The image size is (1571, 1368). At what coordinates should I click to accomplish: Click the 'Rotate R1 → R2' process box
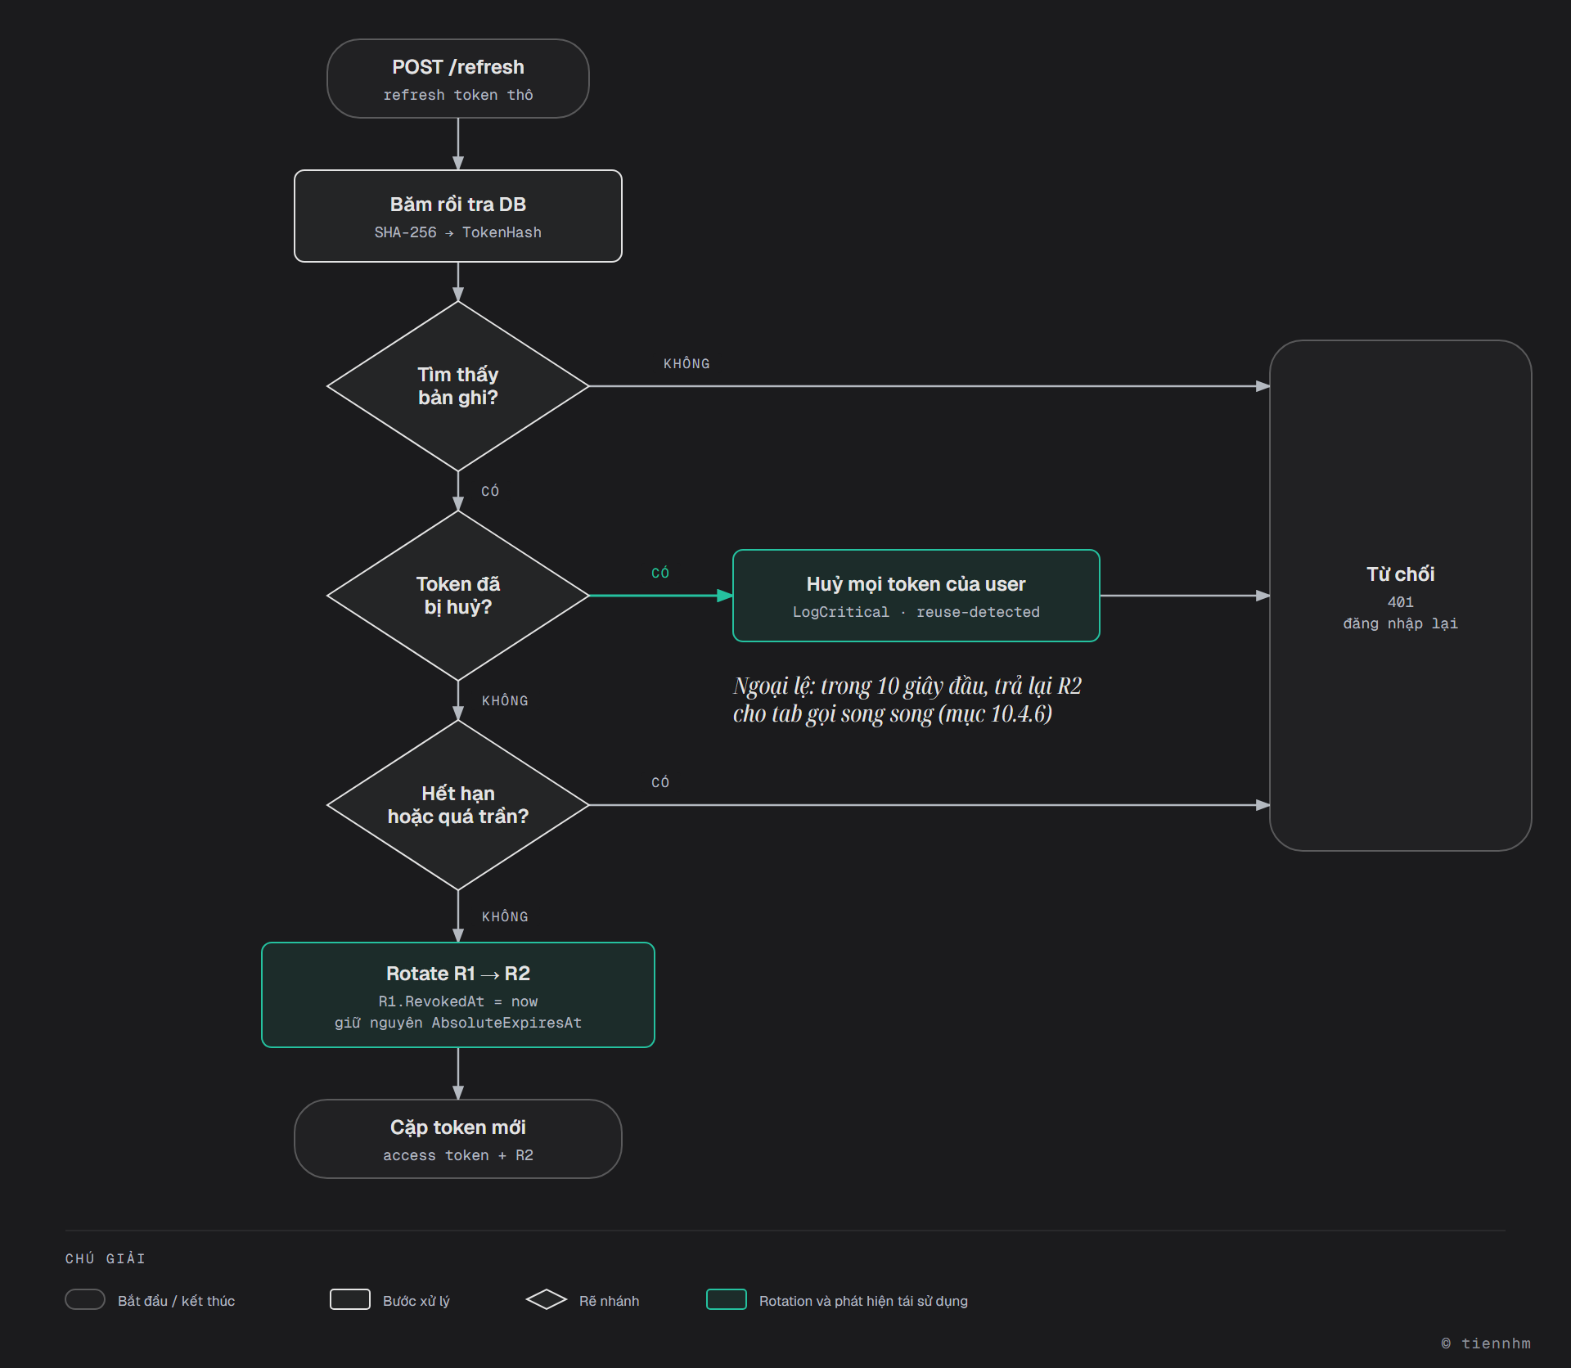coord(457,995)
